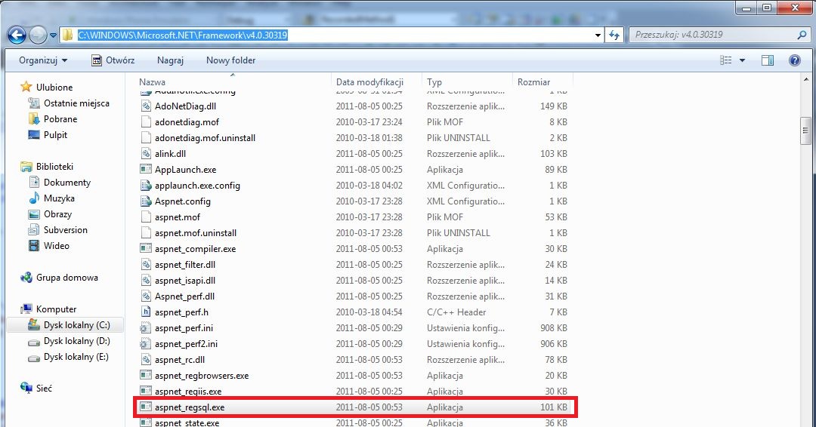
Task: Select aspnet_compiler.exe application icon
Action: click(x=146, y=249)
